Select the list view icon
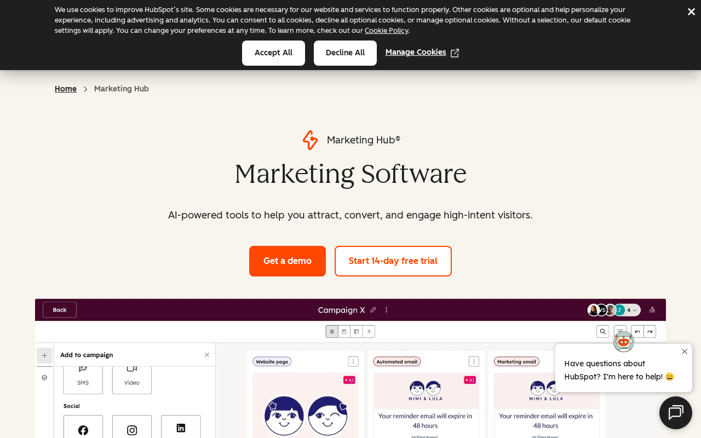701x438 pixels. point(369,331)
